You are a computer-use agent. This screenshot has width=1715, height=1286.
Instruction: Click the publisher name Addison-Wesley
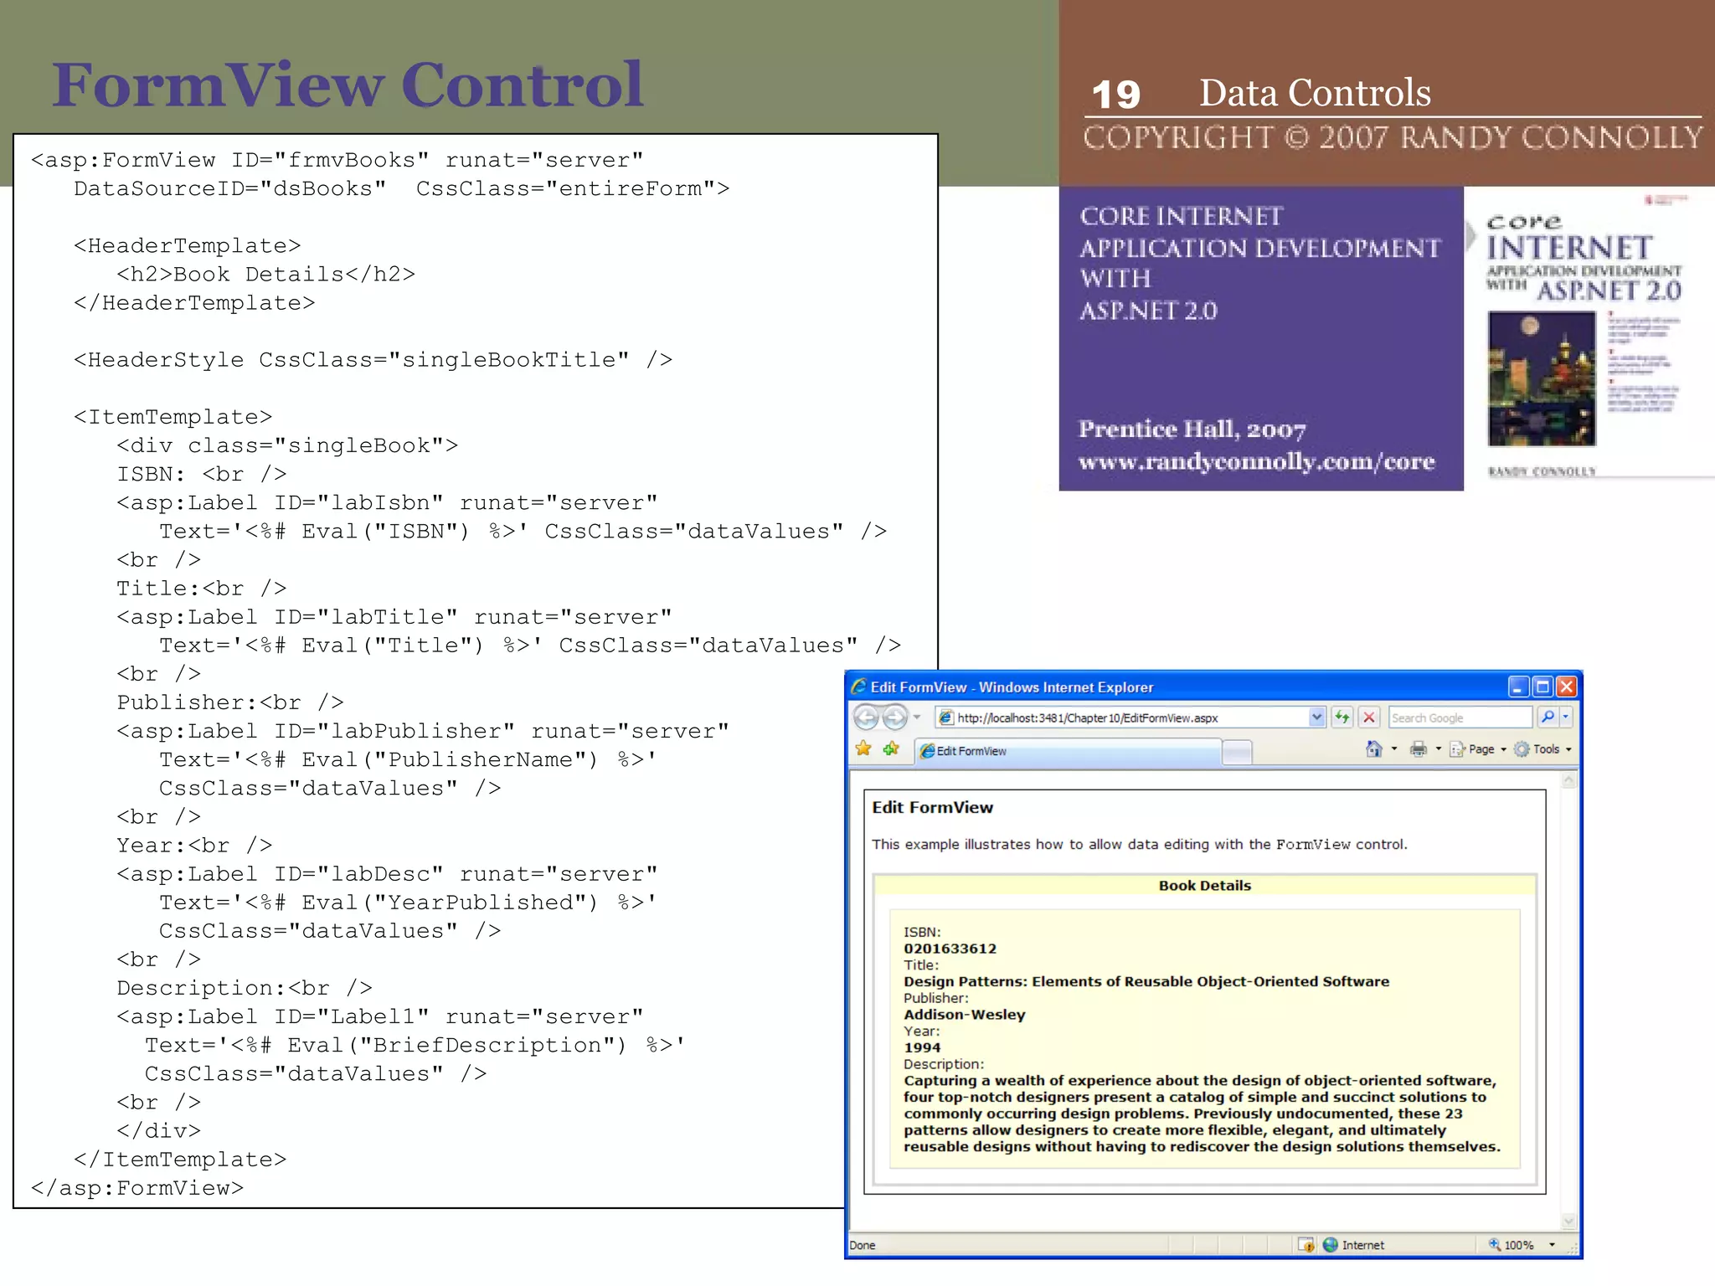[964, 1015]
